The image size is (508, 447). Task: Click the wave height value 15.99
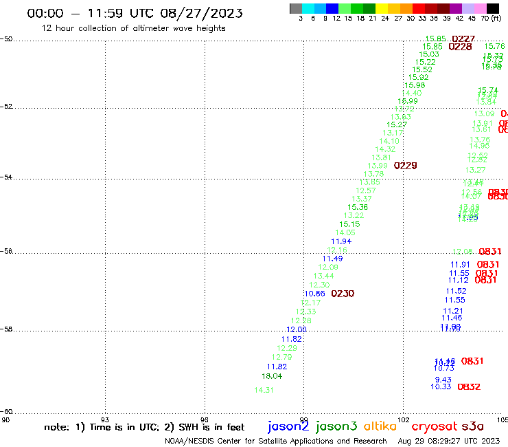[x=408, y=101]
